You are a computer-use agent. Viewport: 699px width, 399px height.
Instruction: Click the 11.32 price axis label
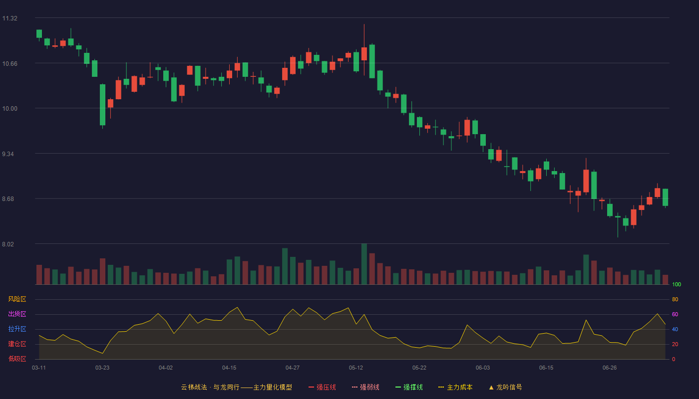[x=9, y=18]
